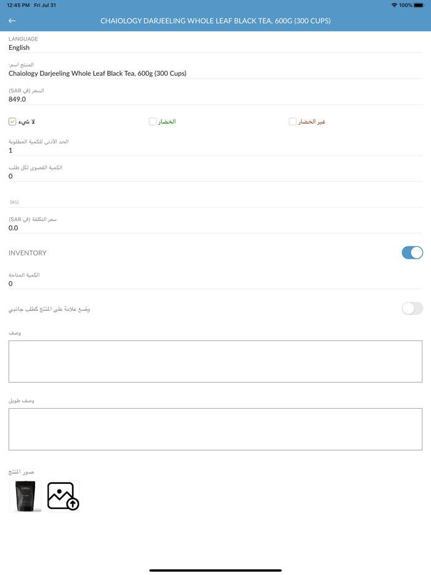Enable the side-order product tag toggle
The width and height of the screenshot is (431, 575).
point(412,308)
